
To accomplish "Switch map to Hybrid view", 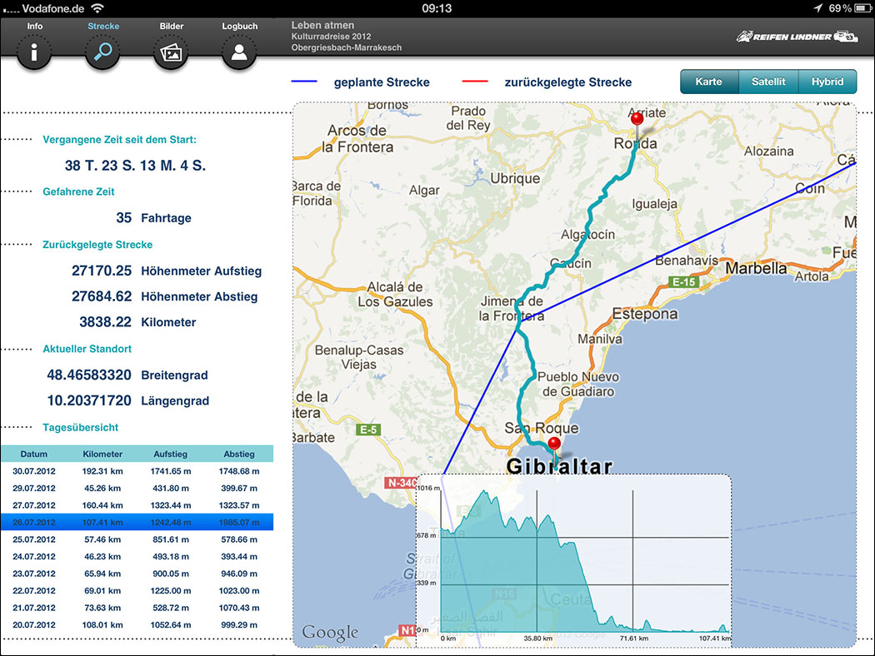I will [827, 82].
